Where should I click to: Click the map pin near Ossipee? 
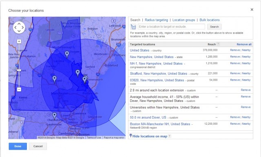pos(67,54)
